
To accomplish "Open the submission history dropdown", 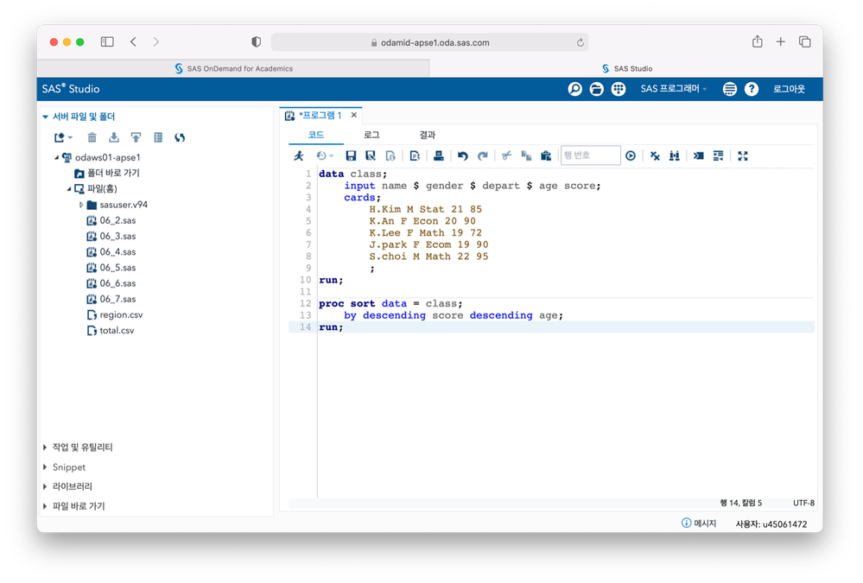I will click(325, 155).
